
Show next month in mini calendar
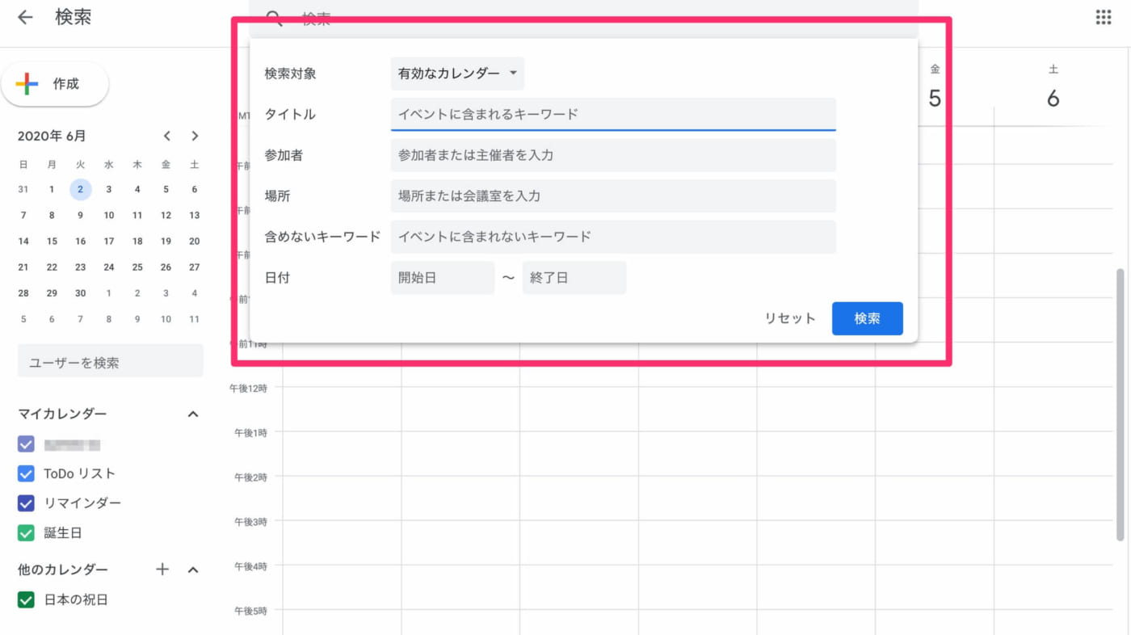coord(195,136)
